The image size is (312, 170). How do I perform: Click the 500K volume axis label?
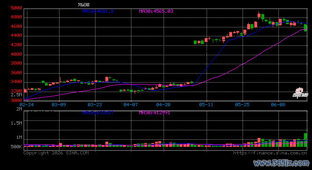click(17, 147)
